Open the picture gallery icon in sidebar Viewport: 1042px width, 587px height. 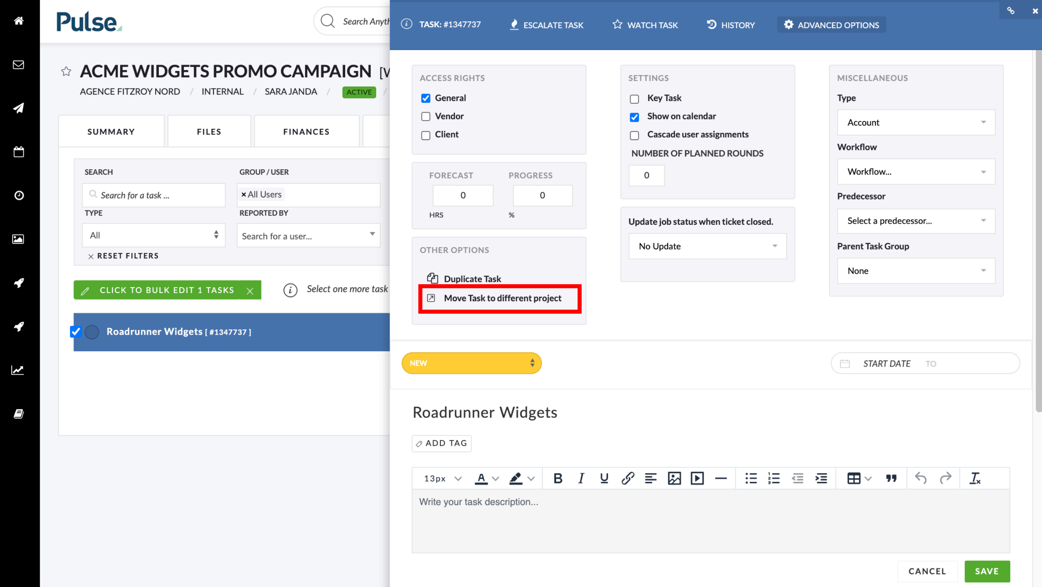pyautogui.click(x=19, y=239)
